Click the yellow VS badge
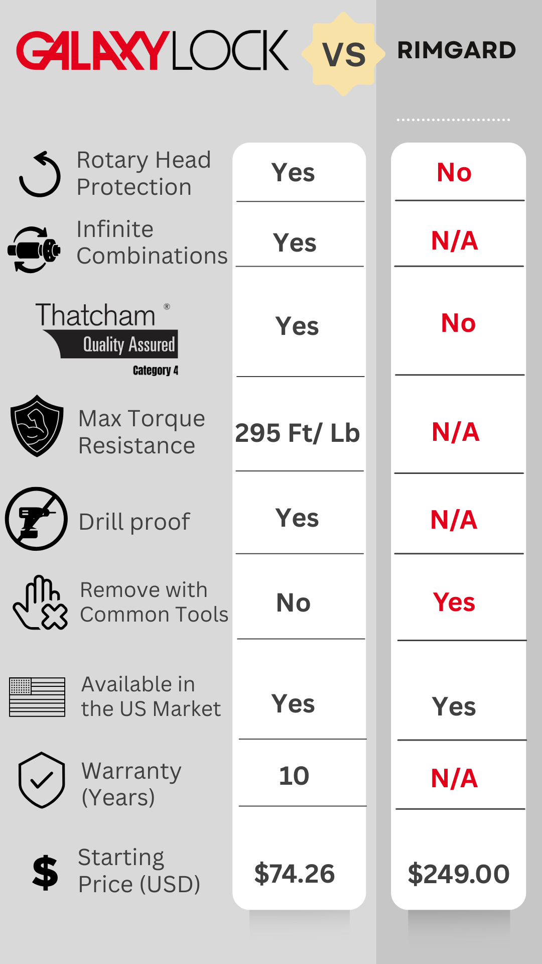The image size is (542, 964). pos(344,54)
